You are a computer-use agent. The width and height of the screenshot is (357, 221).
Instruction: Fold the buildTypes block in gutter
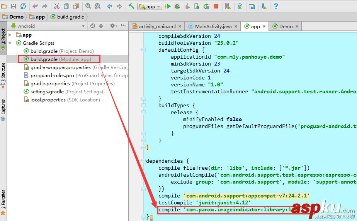pos(144,105)
